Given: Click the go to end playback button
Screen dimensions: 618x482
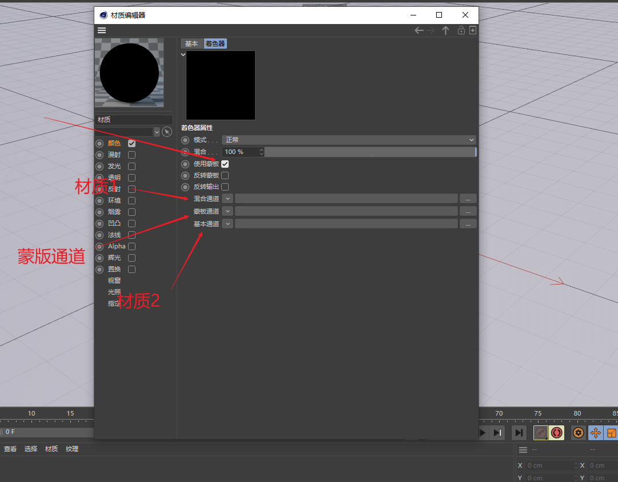Looking at the screenshot, I should tap(519, 433).
